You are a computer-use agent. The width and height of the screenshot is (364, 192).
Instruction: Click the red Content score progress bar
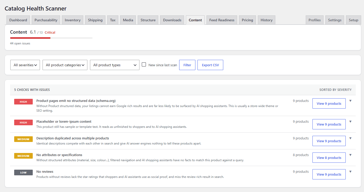tap(30, 38)
